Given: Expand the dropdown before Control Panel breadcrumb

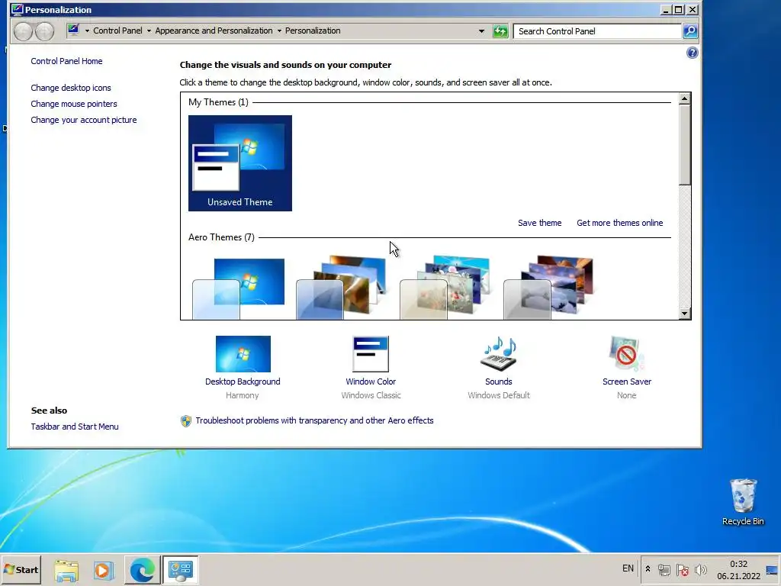Looking at the screenshot, I should coord(87,31).
